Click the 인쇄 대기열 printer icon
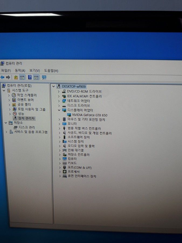The width and height of the screenshot is (182, 243). coord(64,150)
